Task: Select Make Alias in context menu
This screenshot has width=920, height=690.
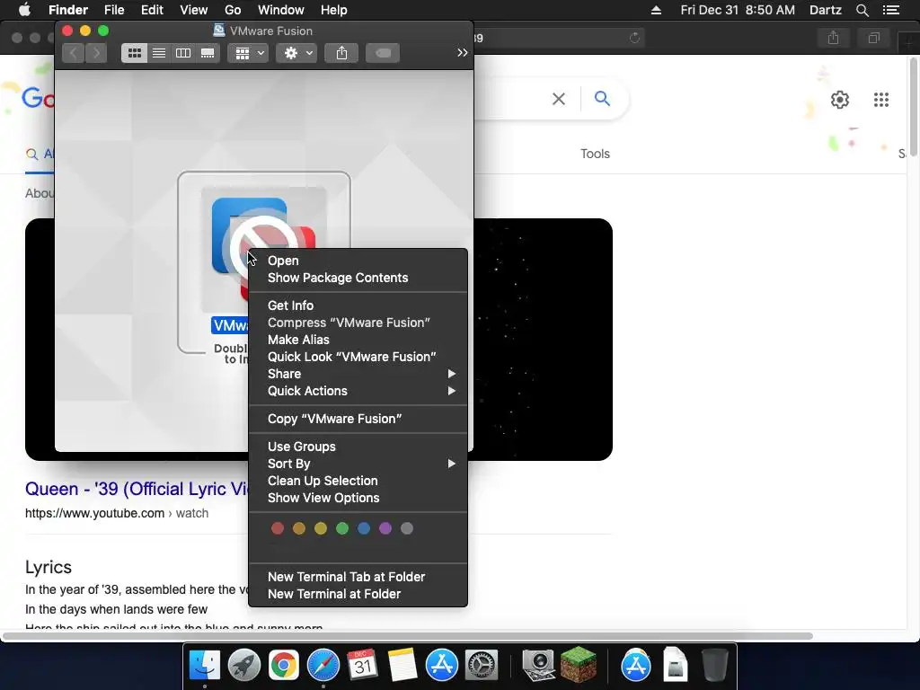Action: pyautogui.click(x=358, y=339)
